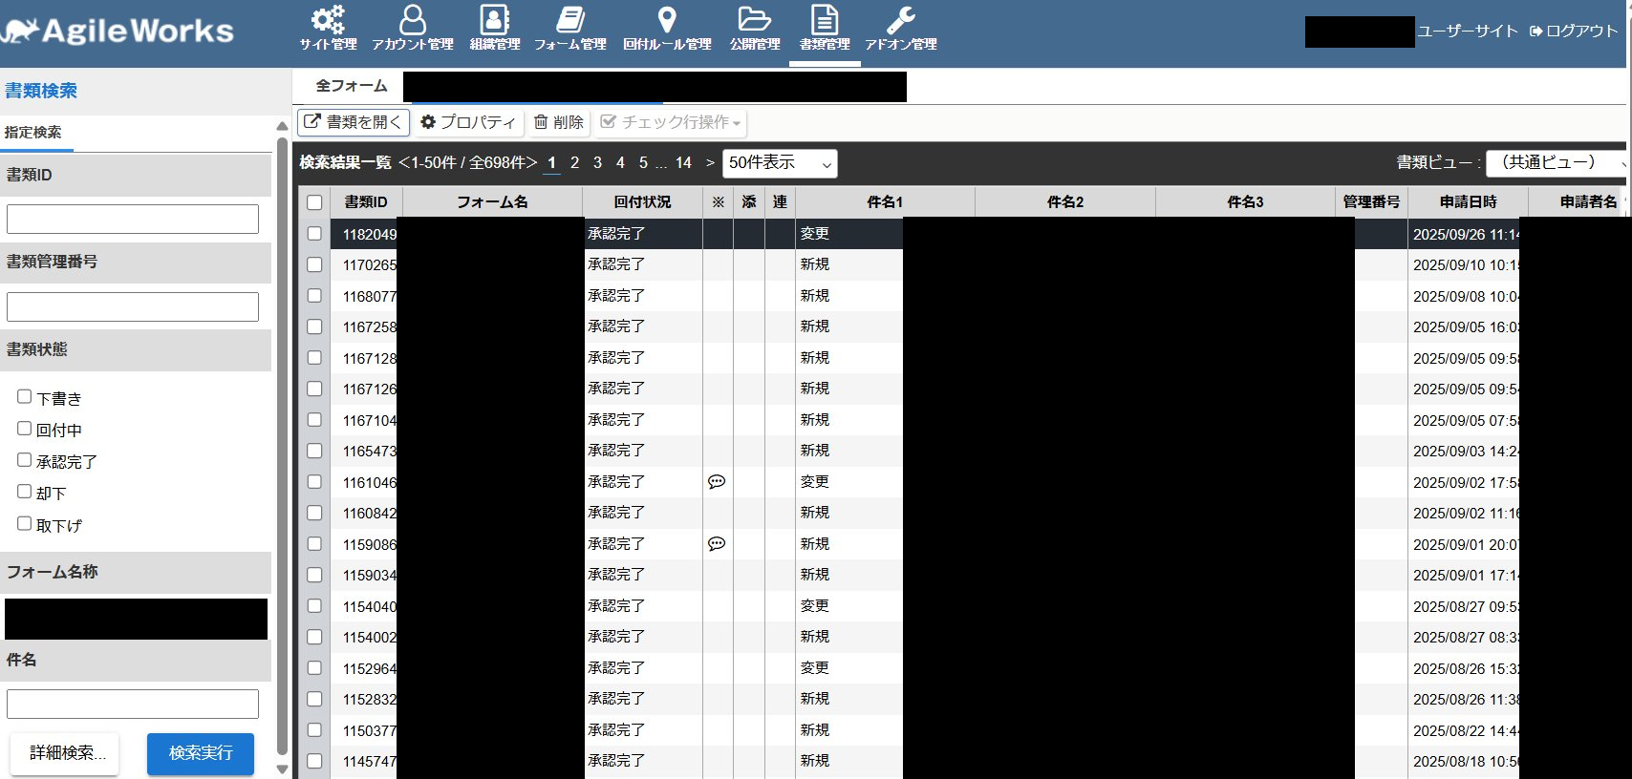Click the 書類ID input field
This screenshot has height=779, width=1632.
[133, 219]
